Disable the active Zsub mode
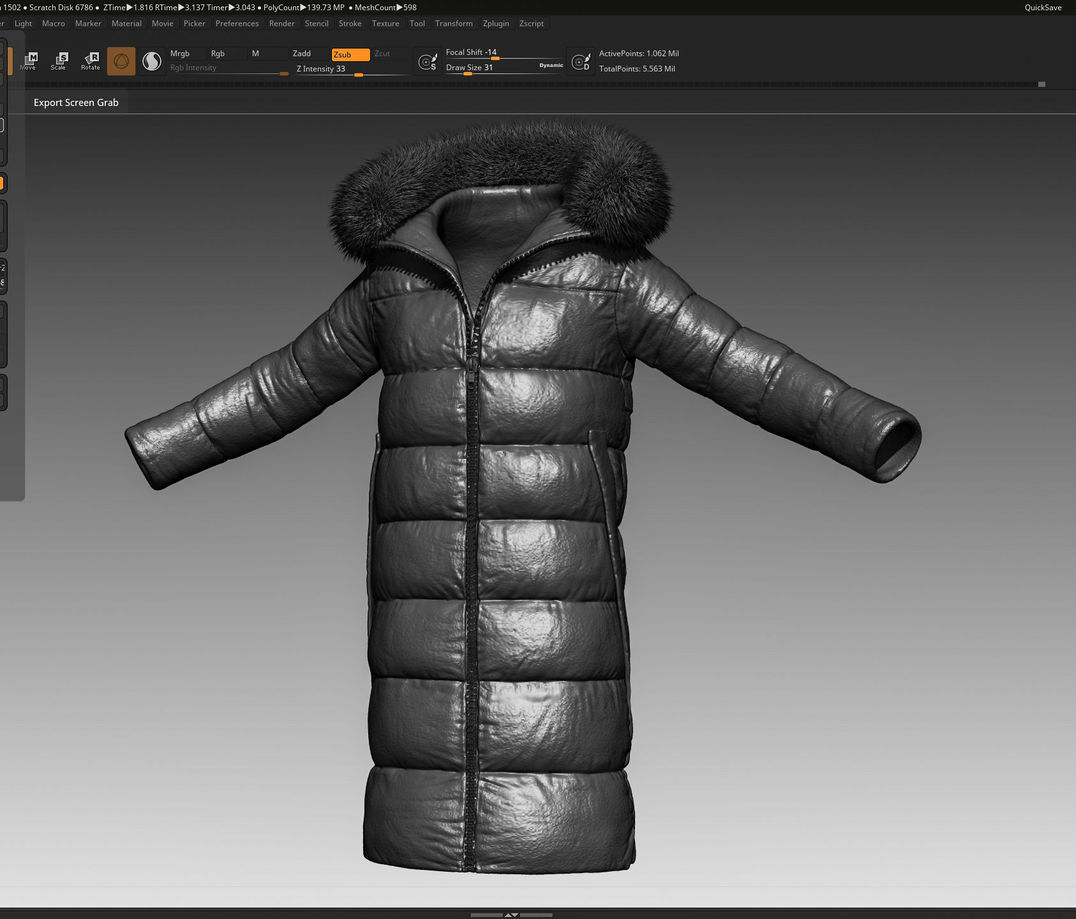Image resolution: width=1076 pixels, height=919 pixels. point(349,54)
